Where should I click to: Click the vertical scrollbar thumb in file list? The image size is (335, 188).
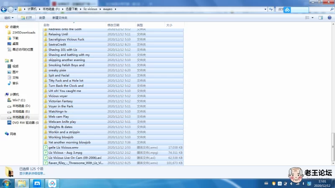(333, 147)
